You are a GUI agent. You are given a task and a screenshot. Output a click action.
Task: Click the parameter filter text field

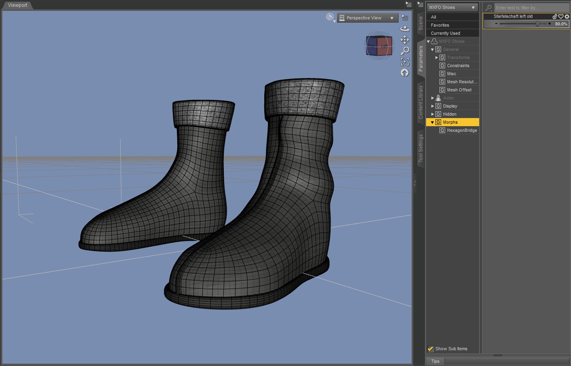531,8
